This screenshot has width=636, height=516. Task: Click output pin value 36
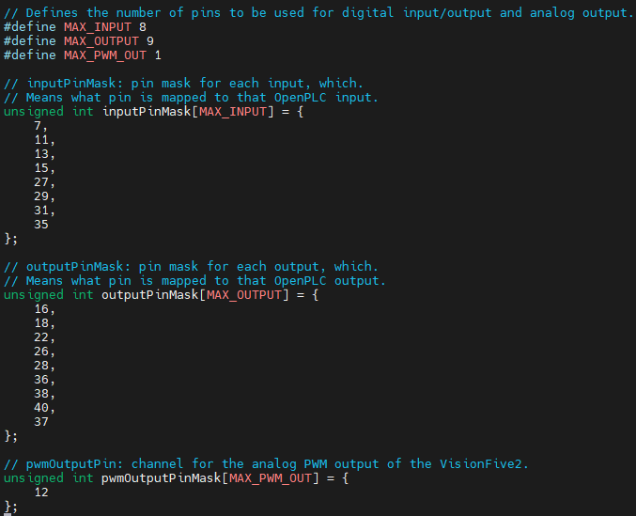pos(41,380)
